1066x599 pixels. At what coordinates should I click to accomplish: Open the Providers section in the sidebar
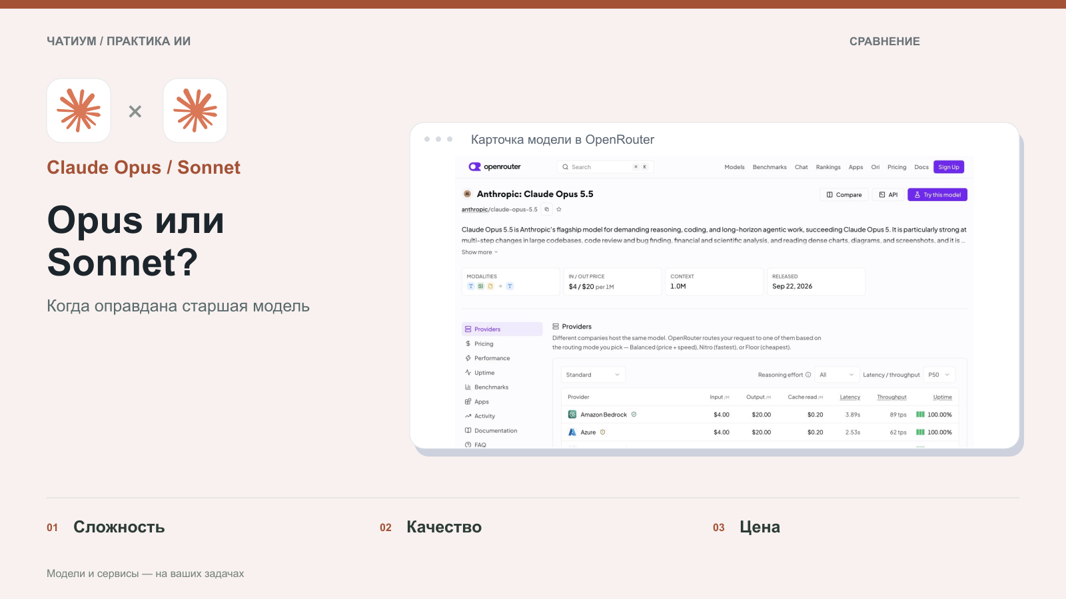(502, 329)
